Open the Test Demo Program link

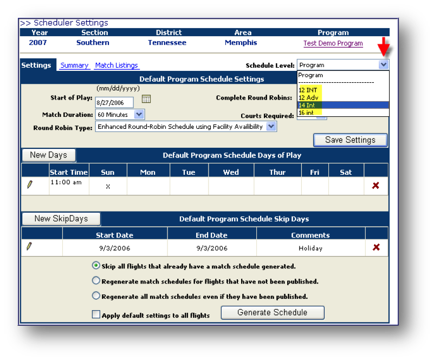coord(333,43)
